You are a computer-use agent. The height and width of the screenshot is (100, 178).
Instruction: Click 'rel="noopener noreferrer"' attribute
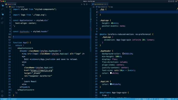tap(38, 76)
